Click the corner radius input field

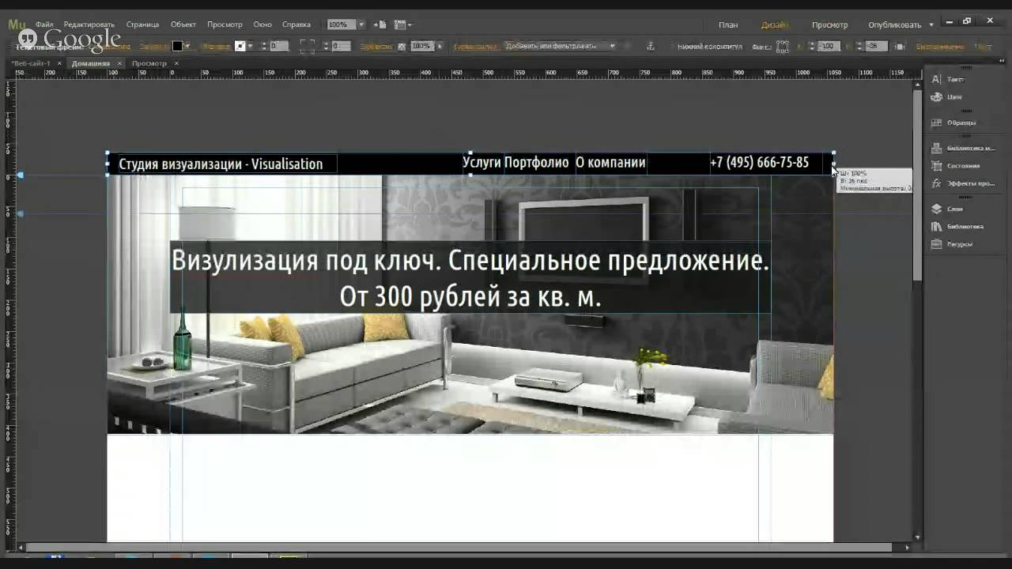[x=341, y=47]
